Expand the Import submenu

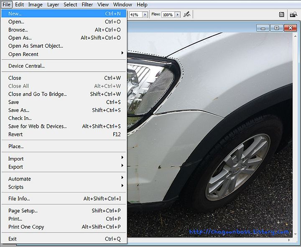[x=64, y=159]
